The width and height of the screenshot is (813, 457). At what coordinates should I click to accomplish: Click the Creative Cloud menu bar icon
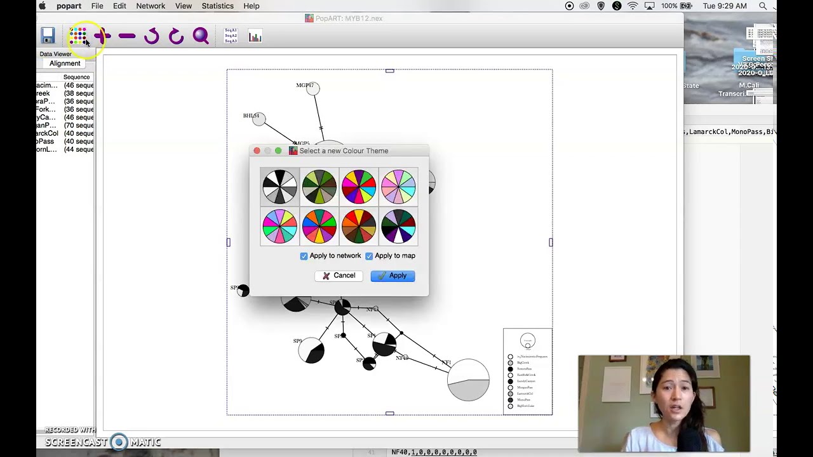(x=585, y=6)
